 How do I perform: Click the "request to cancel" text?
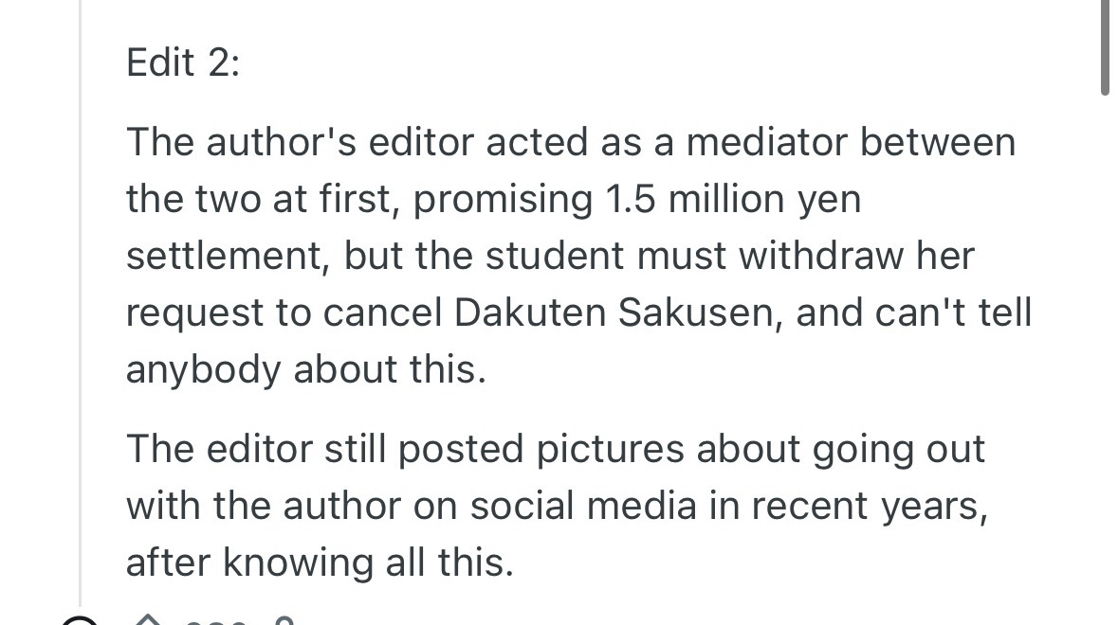(284, 313)
